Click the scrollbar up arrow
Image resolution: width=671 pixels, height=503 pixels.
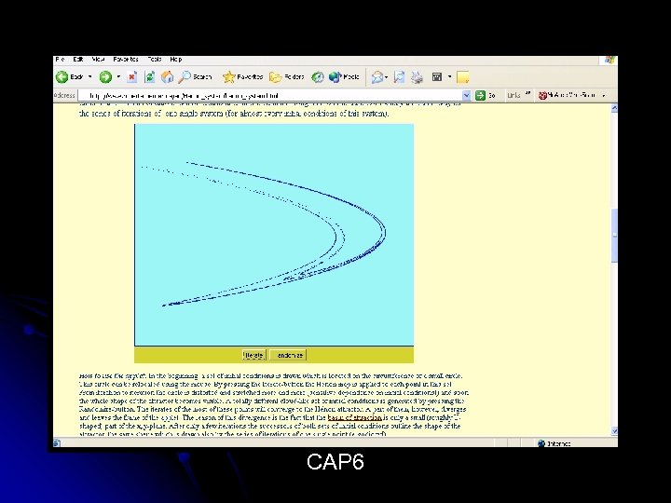coord(614,108)
